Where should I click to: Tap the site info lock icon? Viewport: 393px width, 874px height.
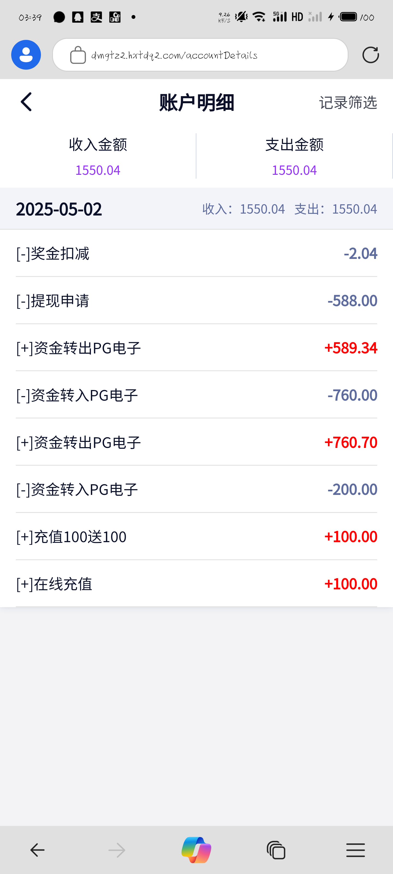(78, 55)
